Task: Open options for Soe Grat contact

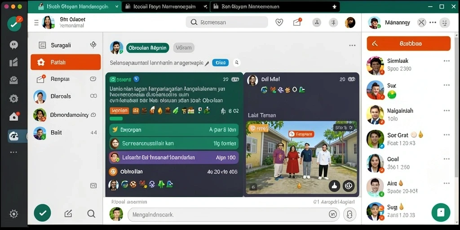Action: coord(447,135)
